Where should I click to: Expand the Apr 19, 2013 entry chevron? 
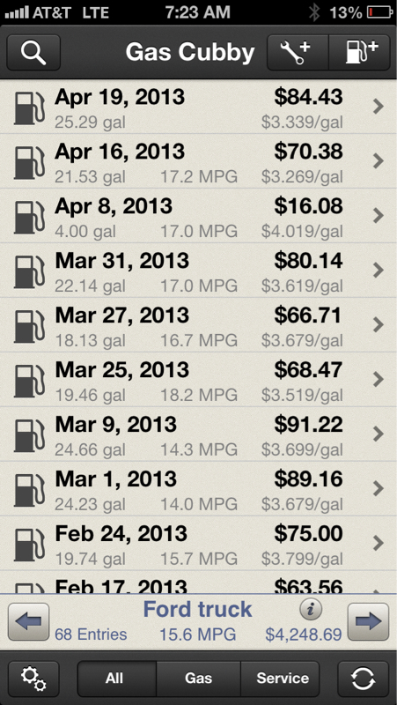click(x=379, y=107)
